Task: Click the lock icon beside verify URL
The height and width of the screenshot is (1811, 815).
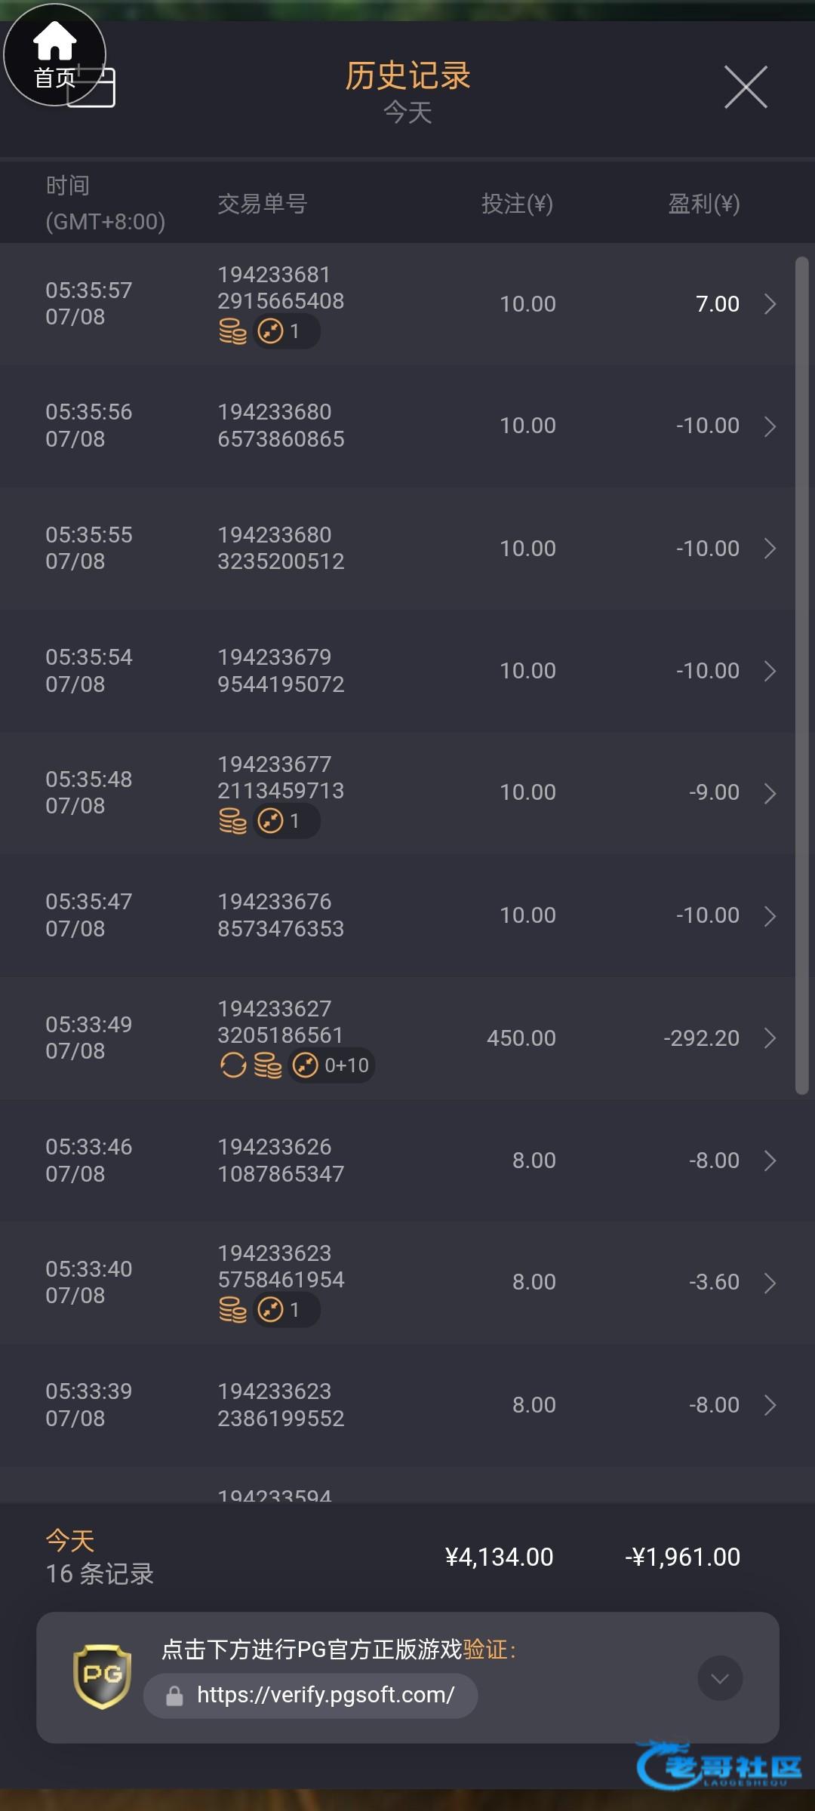Action: [174, 1696]
